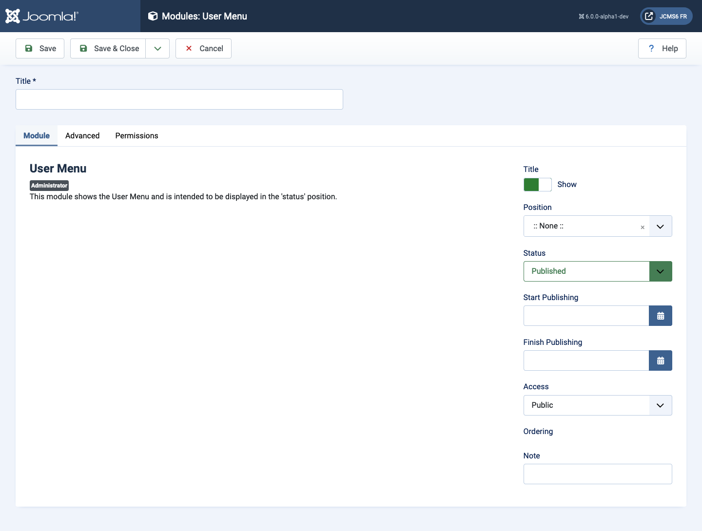
Task: Cancel editing the module
Action: click(203, 48)
